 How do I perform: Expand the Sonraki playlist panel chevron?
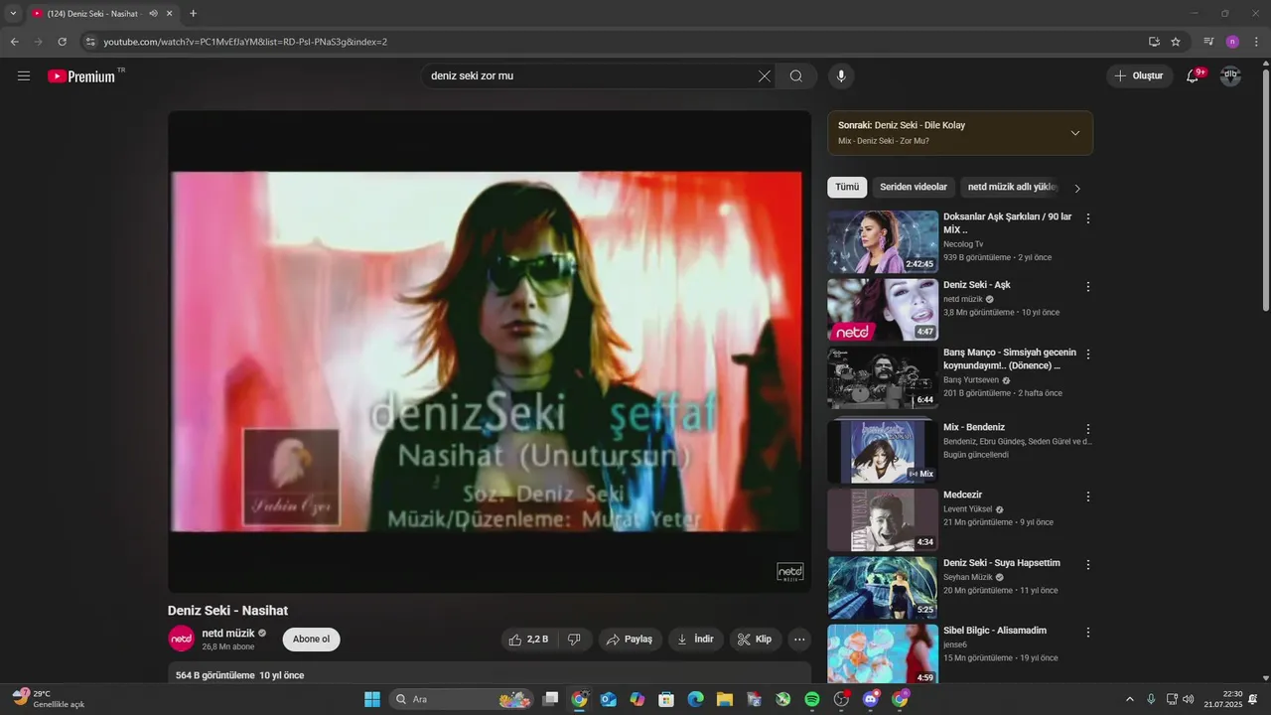click(1074, 133)
